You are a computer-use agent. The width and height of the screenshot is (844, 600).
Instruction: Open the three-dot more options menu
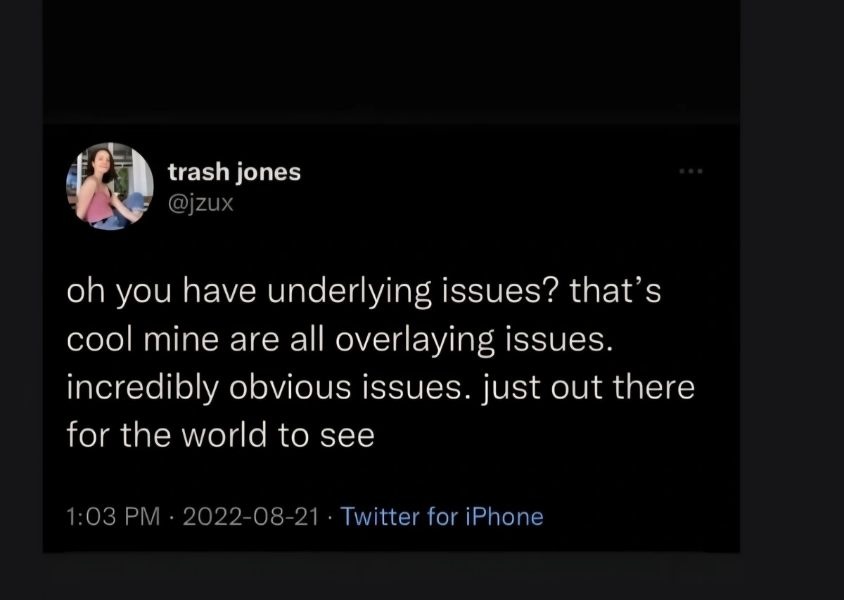[x=691, y=171]
